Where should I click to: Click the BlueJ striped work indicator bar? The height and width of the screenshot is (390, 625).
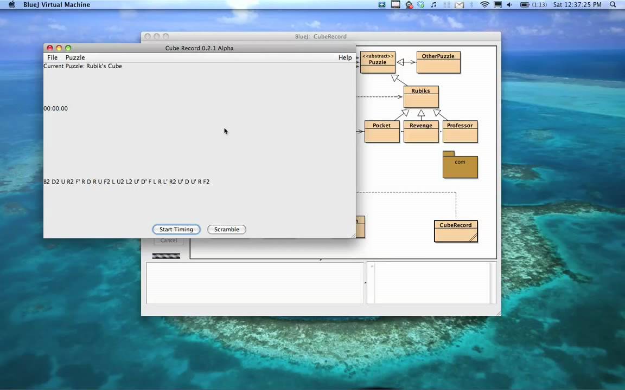point(166,256)
